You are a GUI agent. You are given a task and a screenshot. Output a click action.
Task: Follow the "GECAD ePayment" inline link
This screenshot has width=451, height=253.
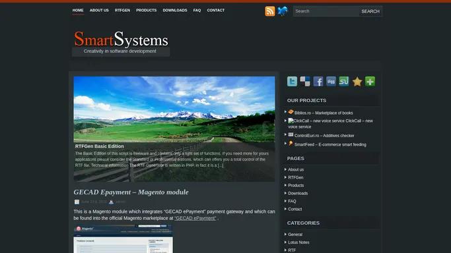195,218
